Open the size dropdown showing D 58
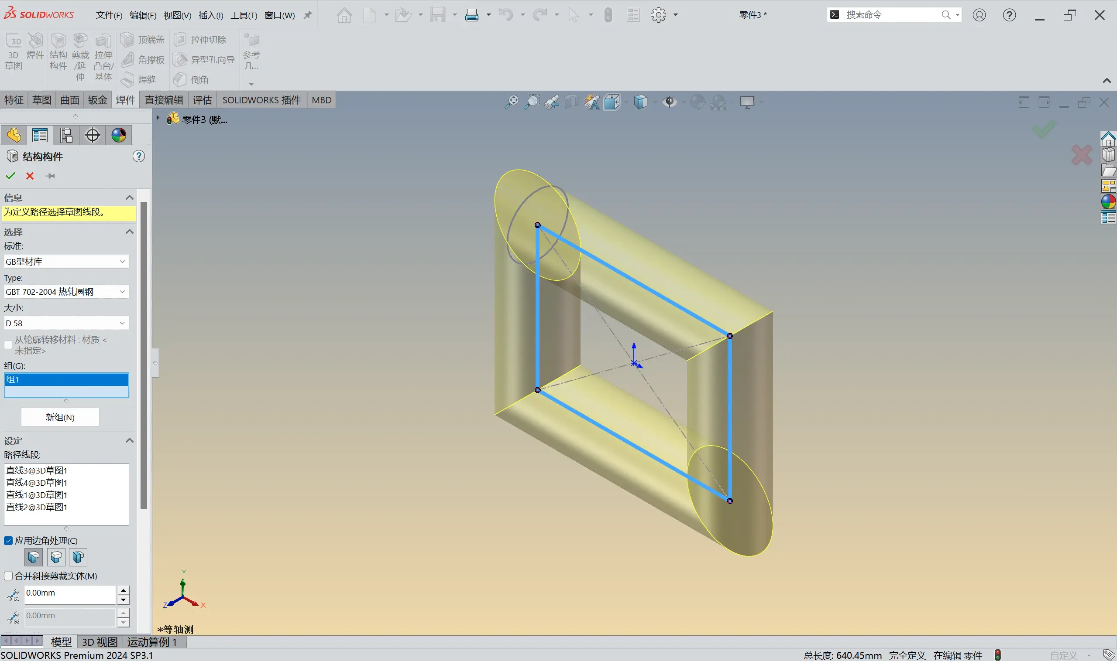Screen dimensions: 1117x661 coord(66,323)
